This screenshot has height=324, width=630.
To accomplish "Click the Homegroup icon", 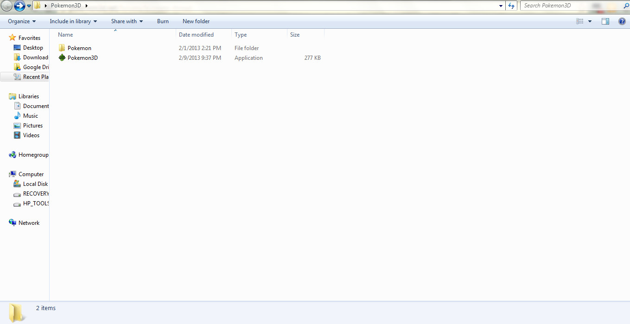I will pyautogui.click(x=13, y=155).
